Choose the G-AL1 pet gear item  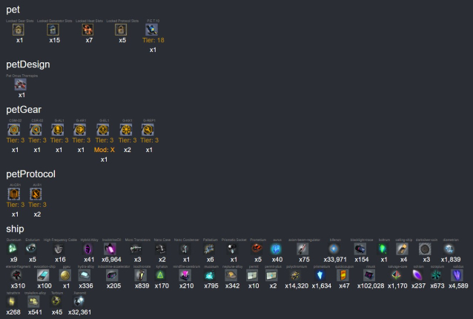pos(59,129)
